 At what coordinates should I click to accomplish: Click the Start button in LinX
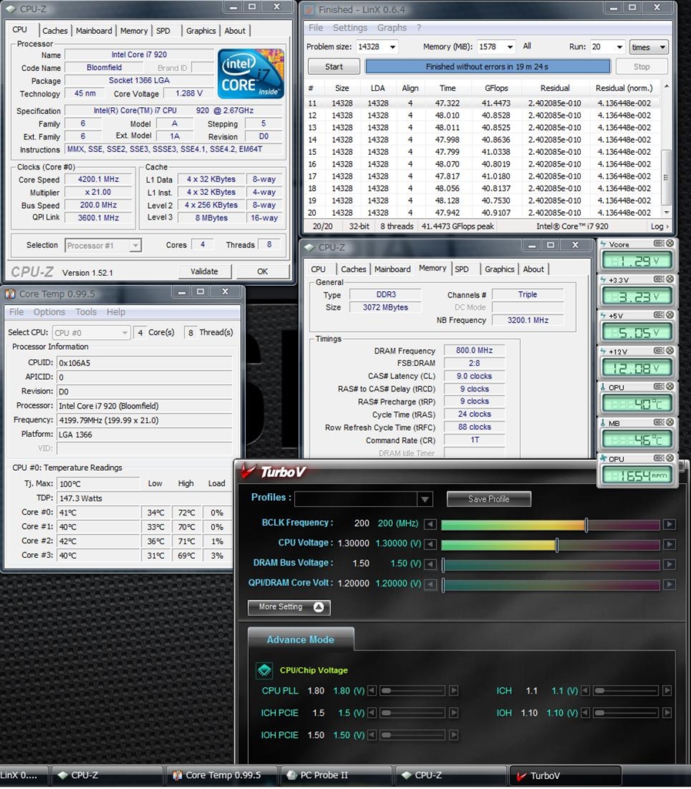(x=334, y=66)
